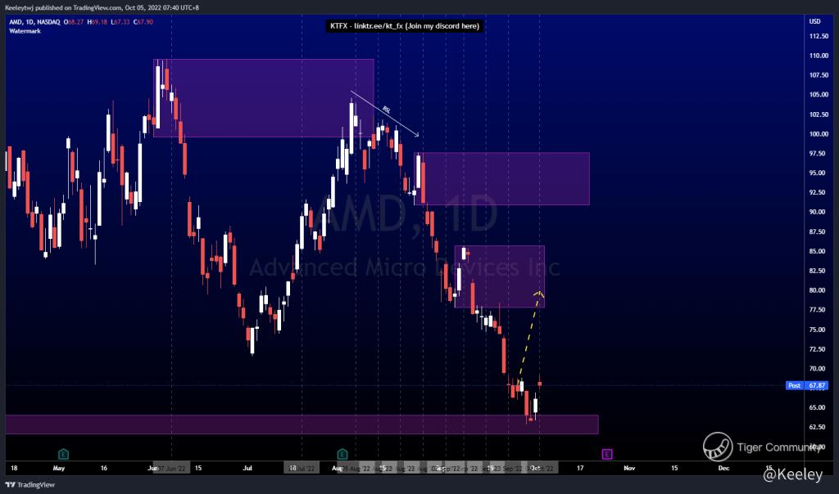Click the 62.50 price axis label
The width and height of the screenshot is (839, 494).
tap(817, 427)
